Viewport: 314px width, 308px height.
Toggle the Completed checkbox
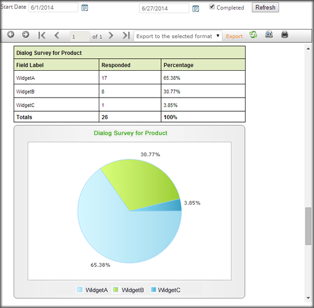point(212,7)
